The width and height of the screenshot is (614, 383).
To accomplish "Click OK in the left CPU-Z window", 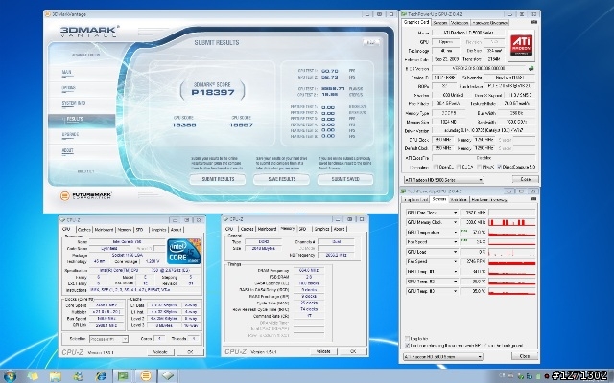I will 190,352.
